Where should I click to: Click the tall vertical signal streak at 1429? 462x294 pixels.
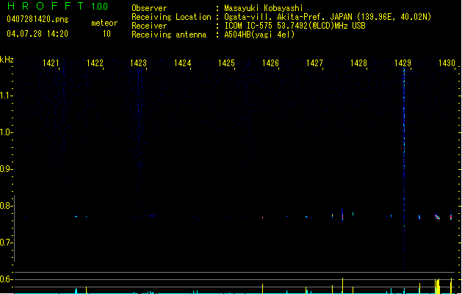pyautogui.click(x=404, y=168)
